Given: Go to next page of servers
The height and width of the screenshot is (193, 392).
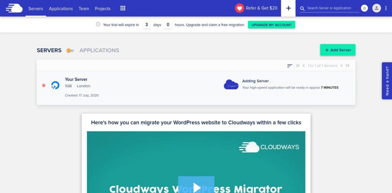Looking at the screenshot, I should 341,65.
